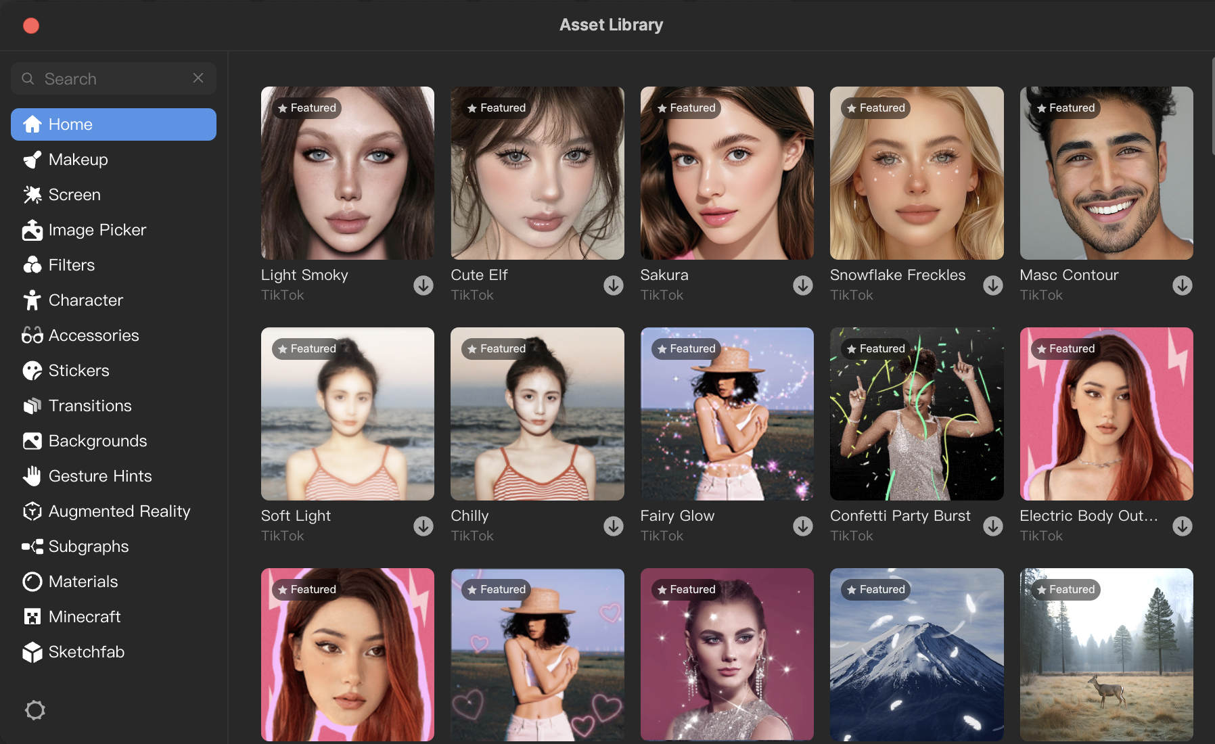Click the Transitions icon
Viewport: 1215px width, 744px height.
(x=32, y=406)
